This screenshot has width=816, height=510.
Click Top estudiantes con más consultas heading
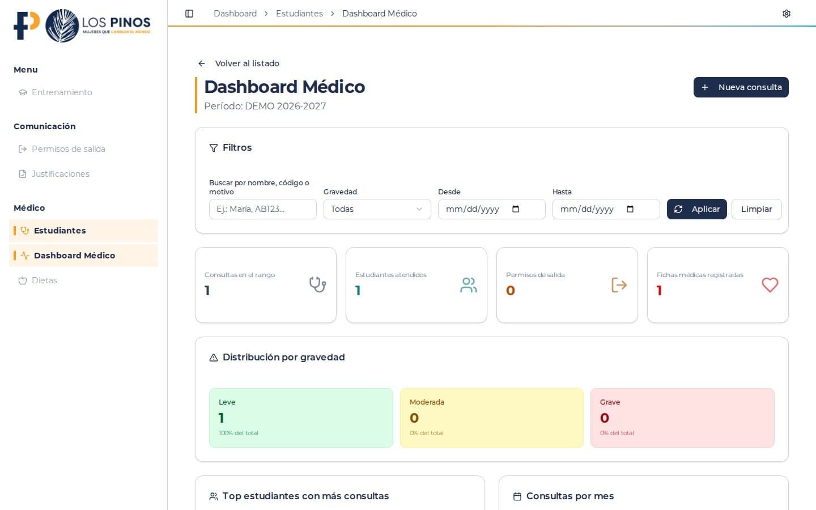(x=305, y=496)
